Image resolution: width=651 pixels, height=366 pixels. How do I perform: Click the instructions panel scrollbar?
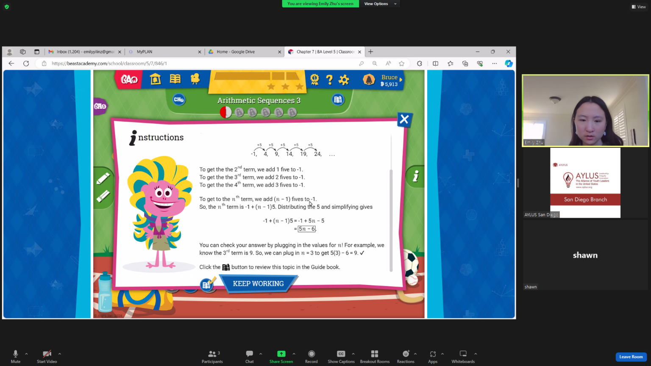click(391, 220)
